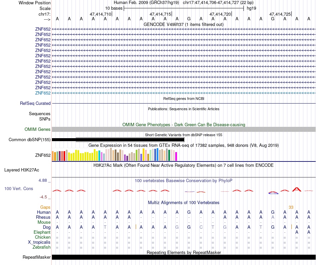Click the gray OMIM Genes bar
This screenshot has height=265, width=316.
click(184, 130)
